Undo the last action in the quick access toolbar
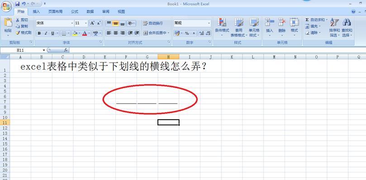Image resolution: width=366 pixels, height=180 pixels. coord(24,4)
